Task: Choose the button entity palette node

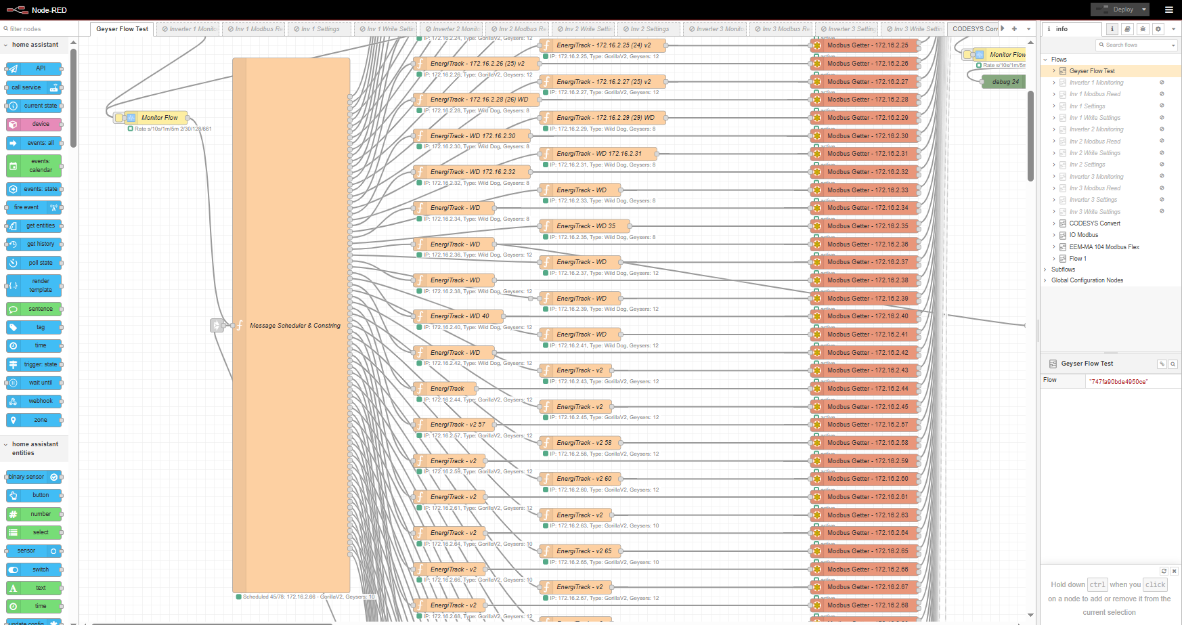Action: (34, 495)
